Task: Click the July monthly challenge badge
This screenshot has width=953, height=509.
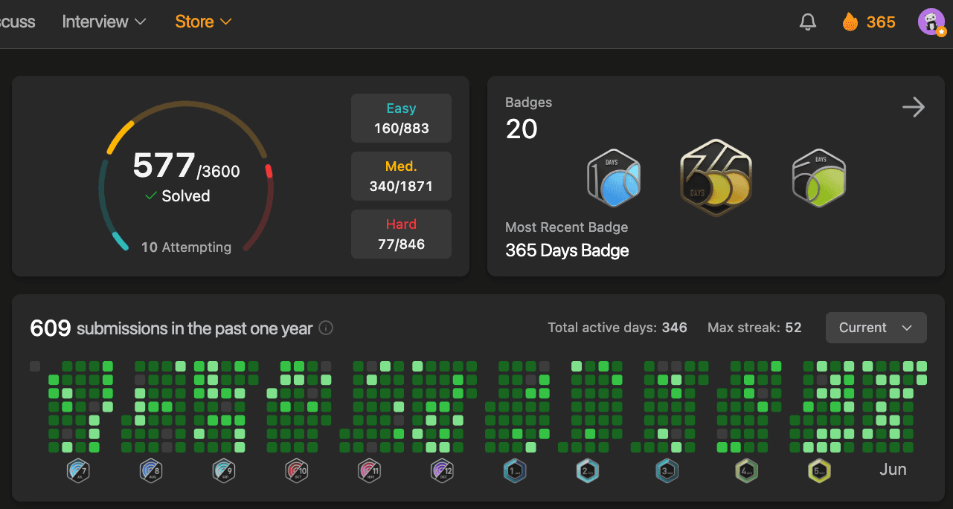Action: (x=78, y=470)
